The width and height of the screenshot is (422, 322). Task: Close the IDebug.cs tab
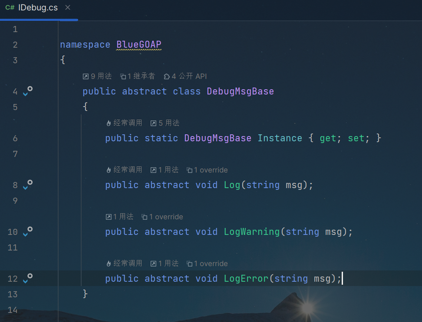pyautogui.click(x=68, y=8)
